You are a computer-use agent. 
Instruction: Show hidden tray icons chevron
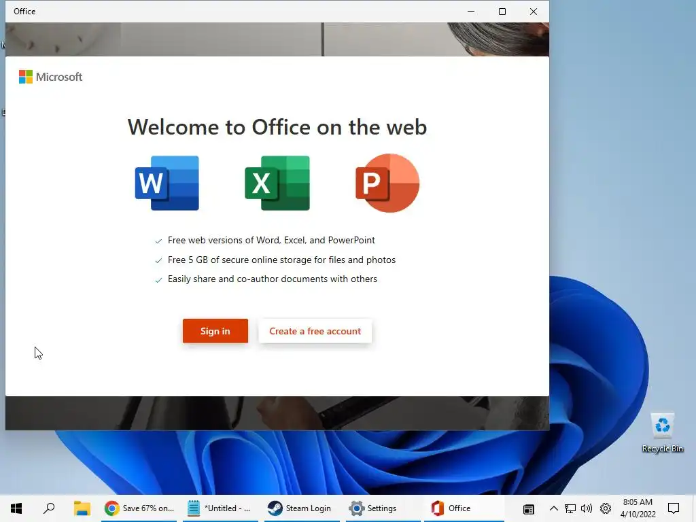click(553, 508)
